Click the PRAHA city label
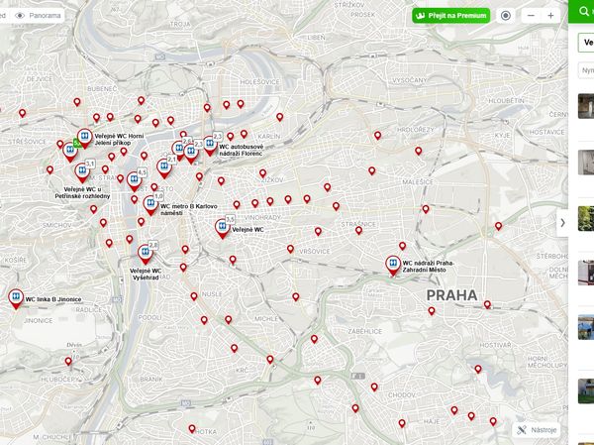The width and height of the screenshot is (594, 445). click(x=452, y=295)
